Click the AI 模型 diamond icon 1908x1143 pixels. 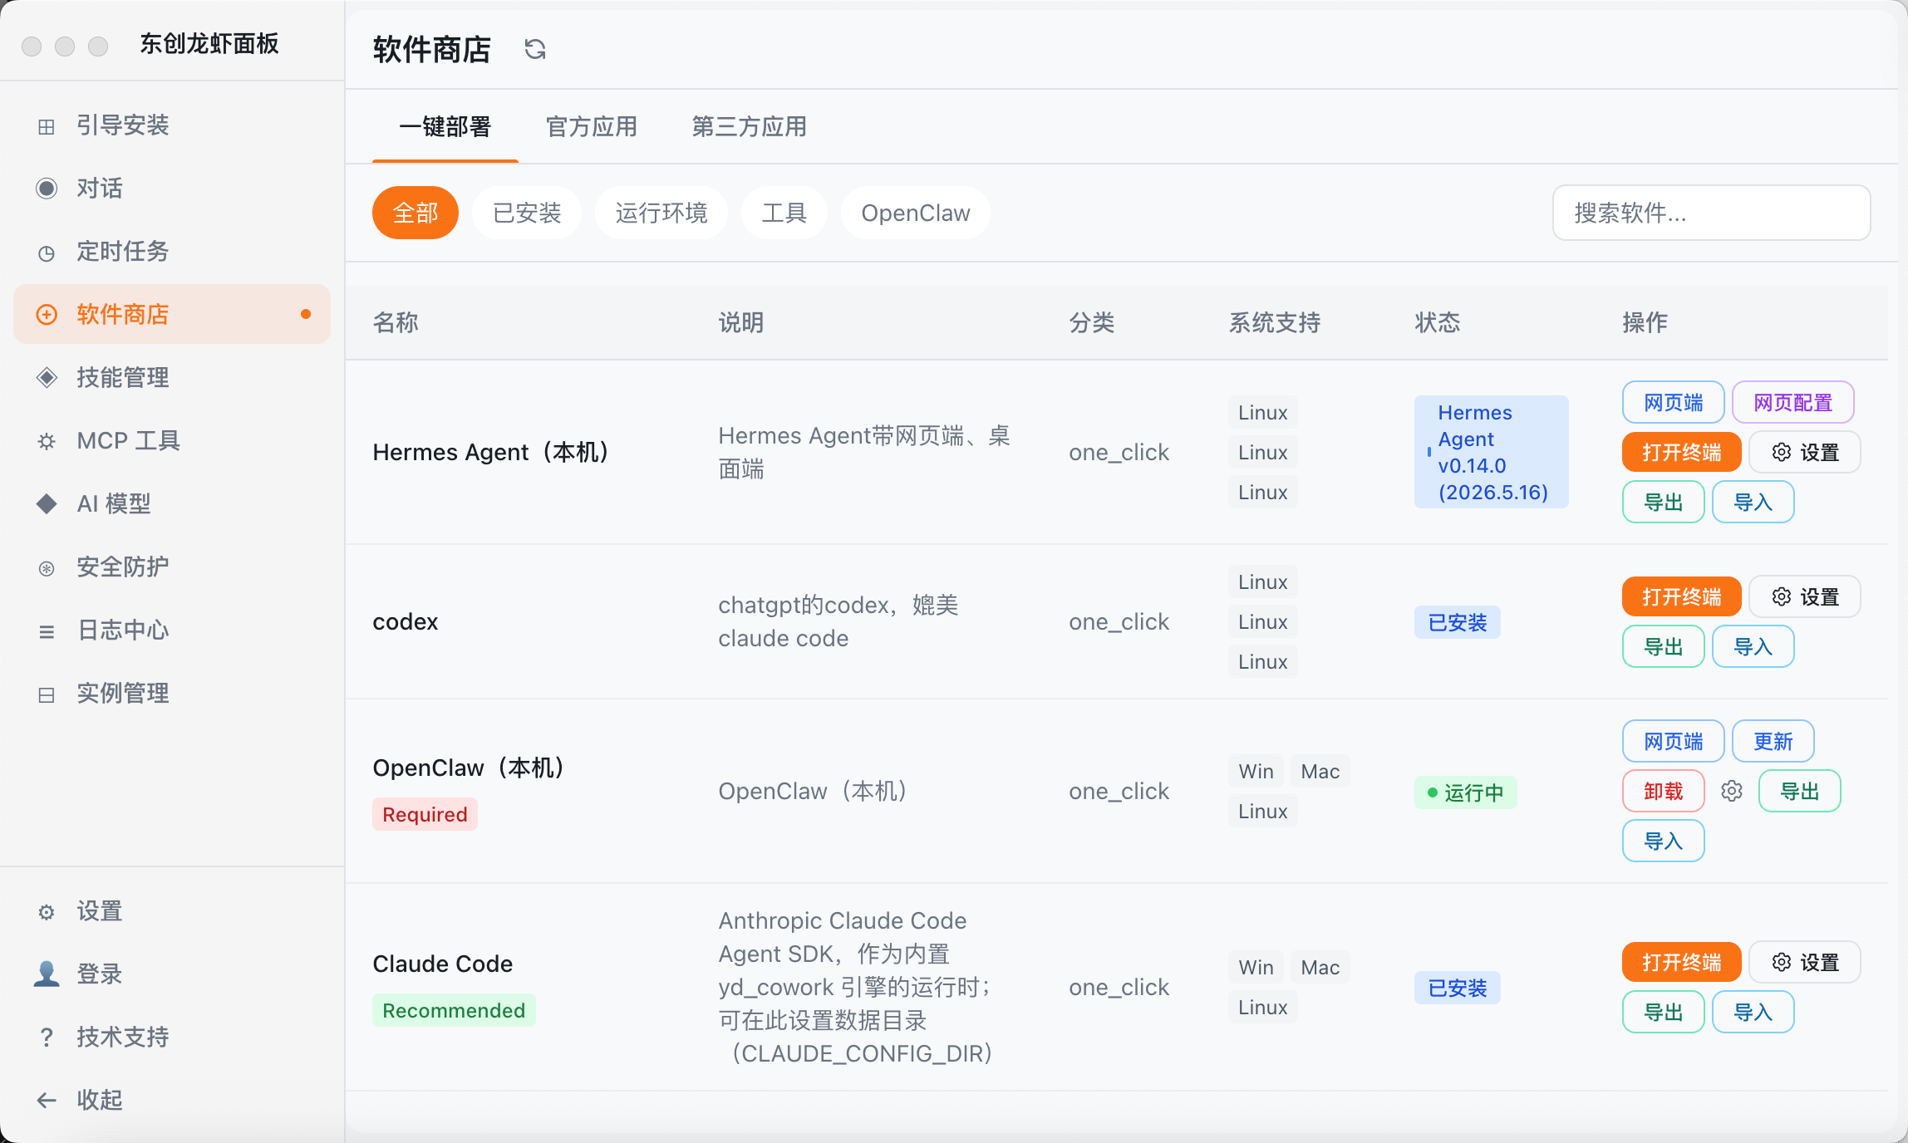47,504
